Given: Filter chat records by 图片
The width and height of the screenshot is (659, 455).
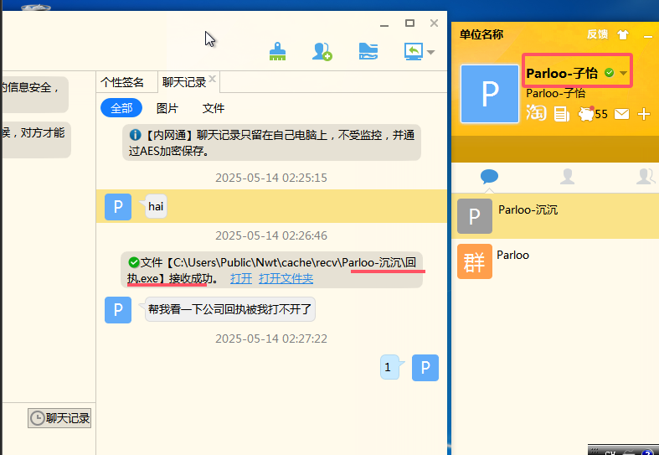Looking at the screenshot, I should pos(167,108).
